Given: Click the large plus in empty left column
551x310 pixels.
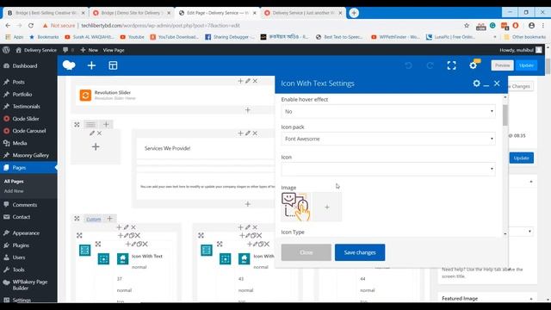Looking at the screenshot, I should [x=96, y=146].
